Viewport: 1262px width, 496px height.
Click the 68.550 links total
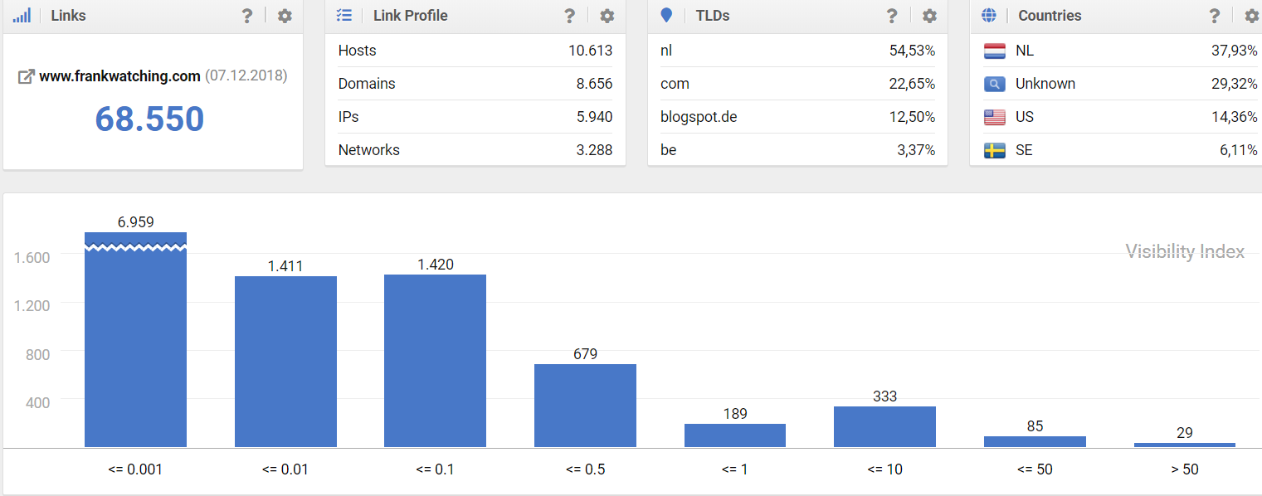click(149, 119)
